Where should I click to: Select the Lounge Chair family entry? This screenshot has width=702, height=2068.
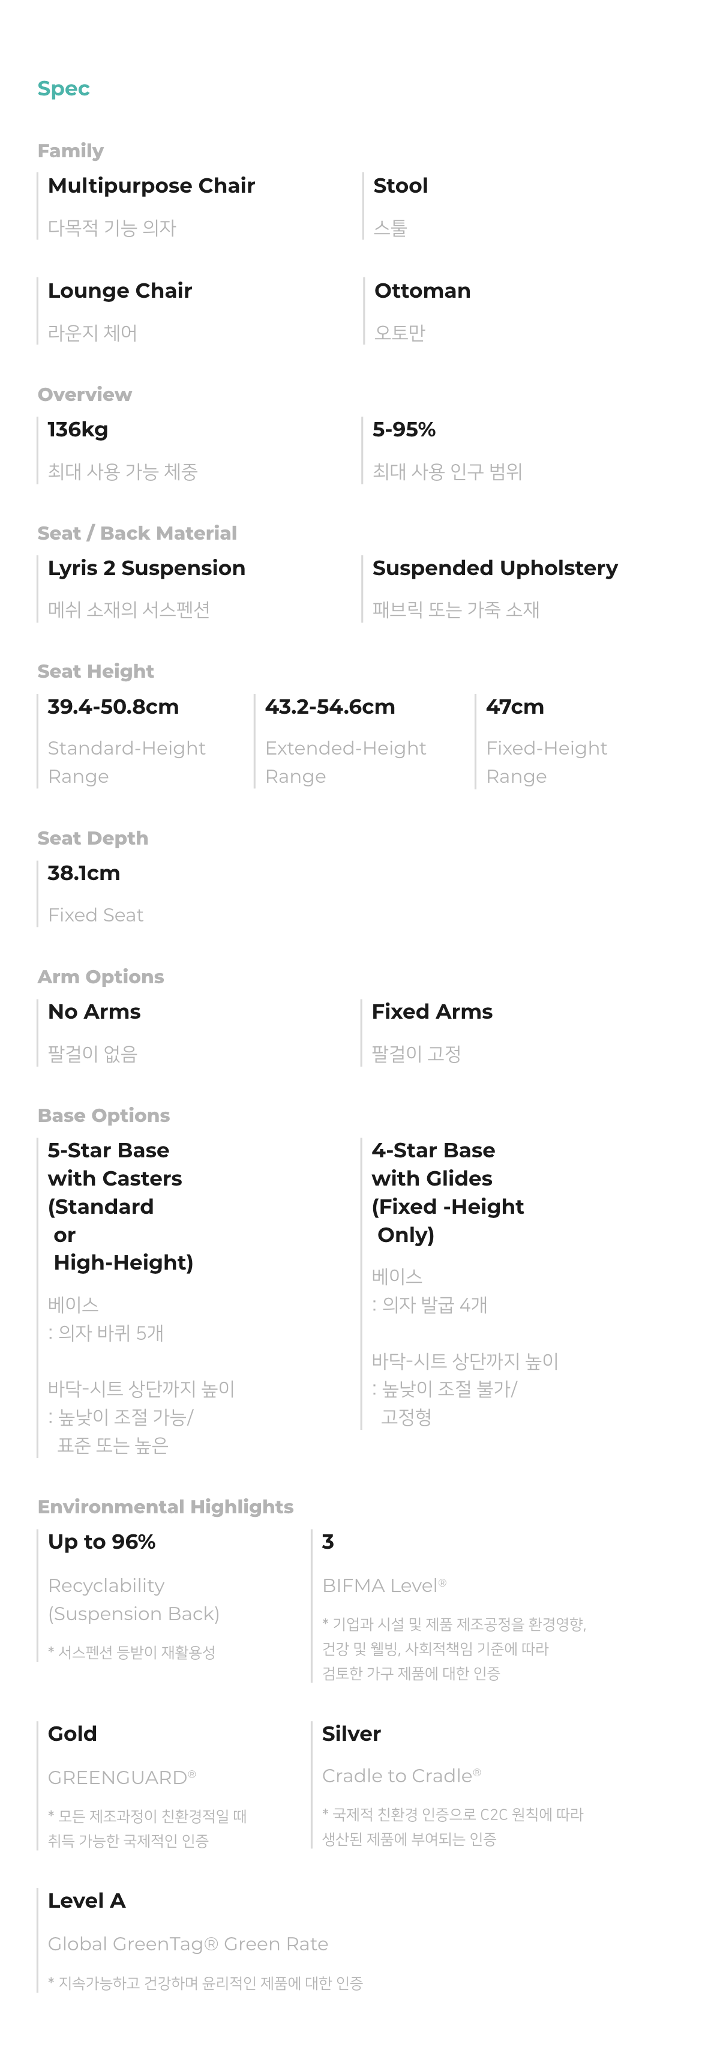(119, 291)
